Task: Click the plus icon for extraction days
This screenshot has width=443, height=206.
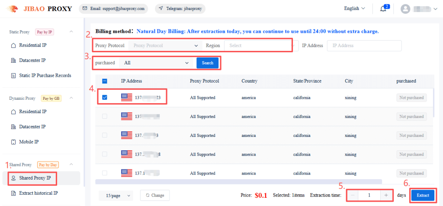Action: [386, 195]
